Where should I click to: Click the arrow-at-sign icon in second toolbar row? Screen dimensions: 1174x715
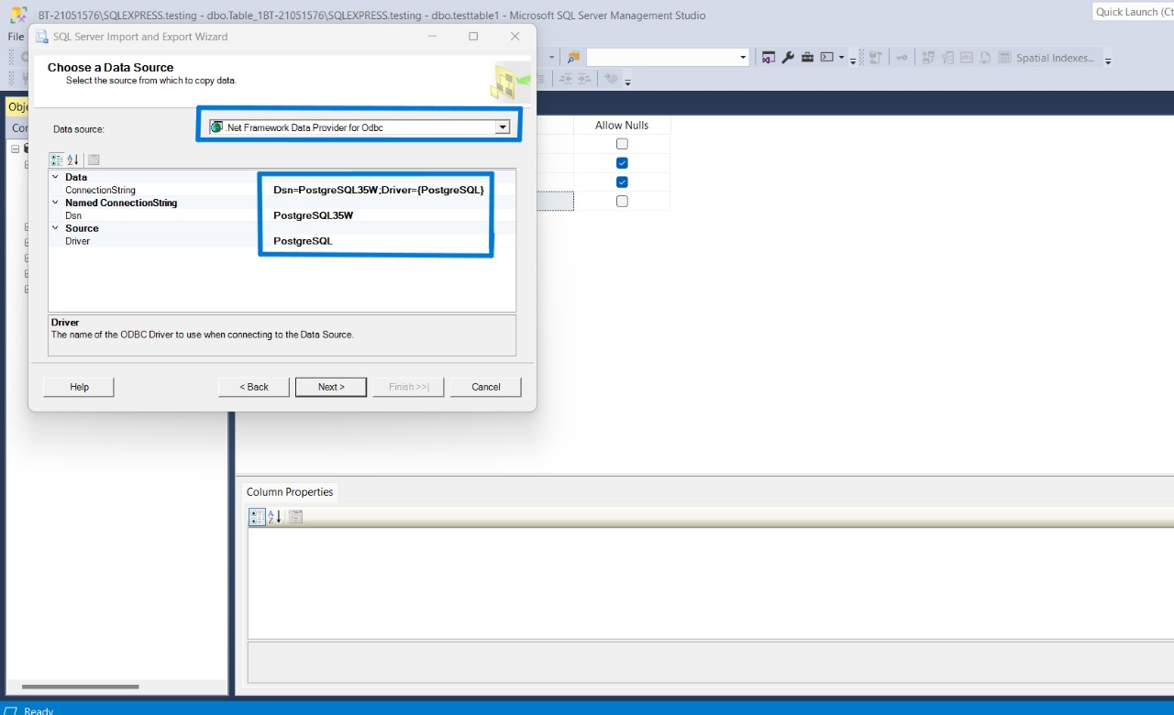(x=611, y=79)
